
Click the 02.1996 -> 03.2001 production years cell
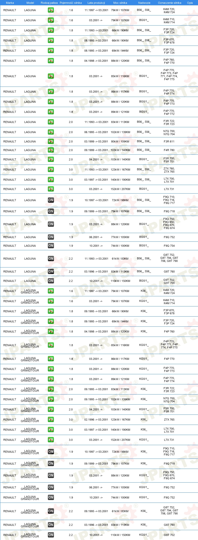tap(96, 420)
